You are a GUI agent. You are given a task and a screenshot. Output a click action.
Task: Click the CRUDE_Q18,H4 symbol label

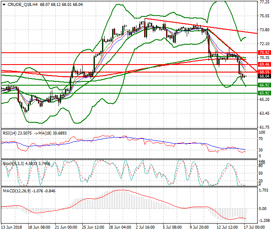click(22, 5)
